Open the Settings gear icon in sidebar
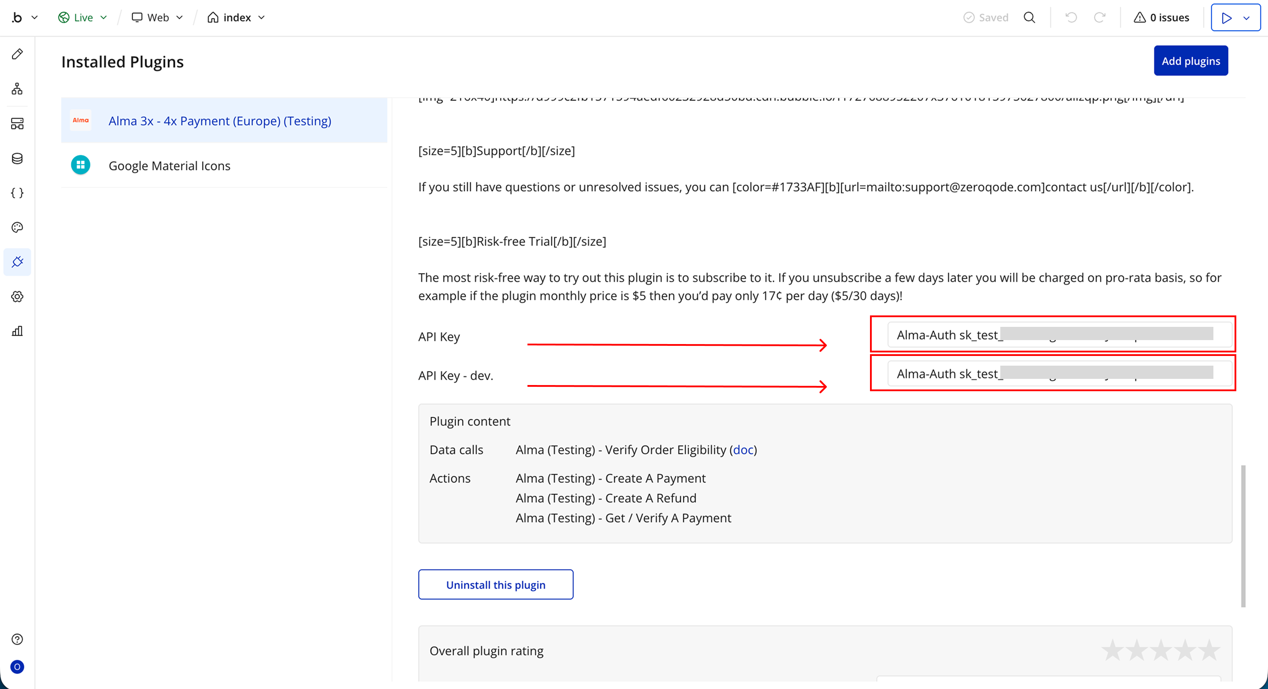 [x=17, y=296]
